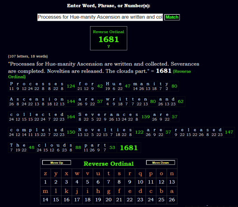Screen dimensions: 238x207
Task: Select the Reverse Ordinal 1681 result box
Action: point(109,38)
